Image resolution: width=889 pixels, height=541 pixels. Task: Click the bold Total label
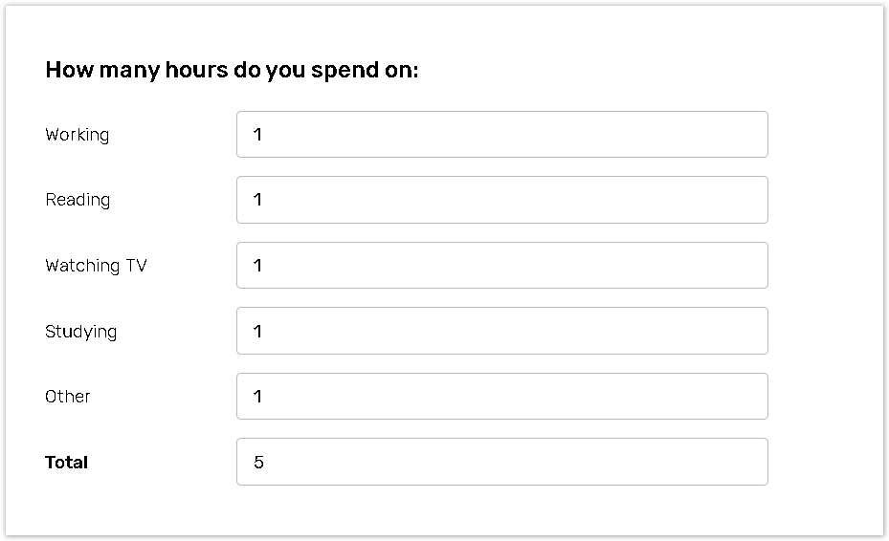(x=66, y=463)
